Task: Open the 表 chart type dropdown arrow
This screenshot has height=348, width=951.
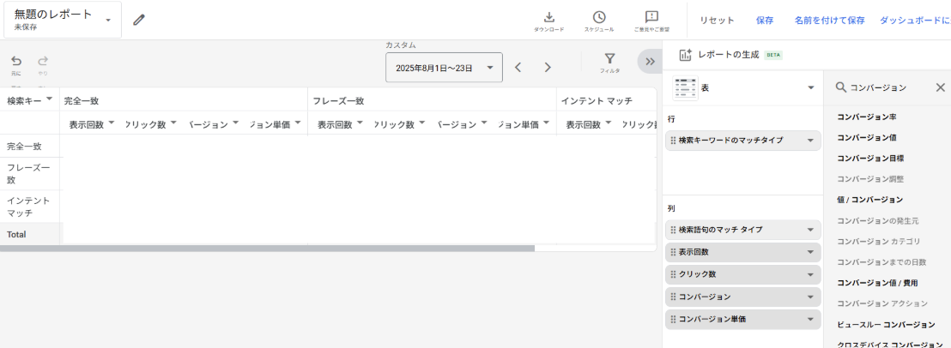Action: pyautogui.click(x=810, y=88)
